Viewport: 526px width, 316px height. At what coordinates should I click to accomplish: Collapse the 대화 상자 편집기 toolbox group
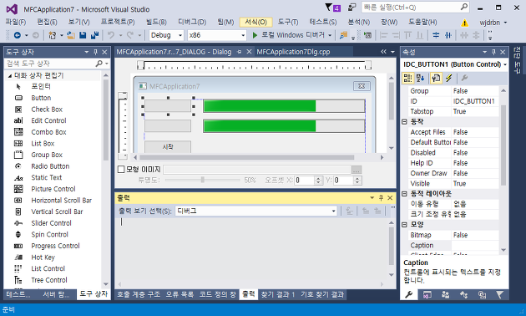[10, 76]
